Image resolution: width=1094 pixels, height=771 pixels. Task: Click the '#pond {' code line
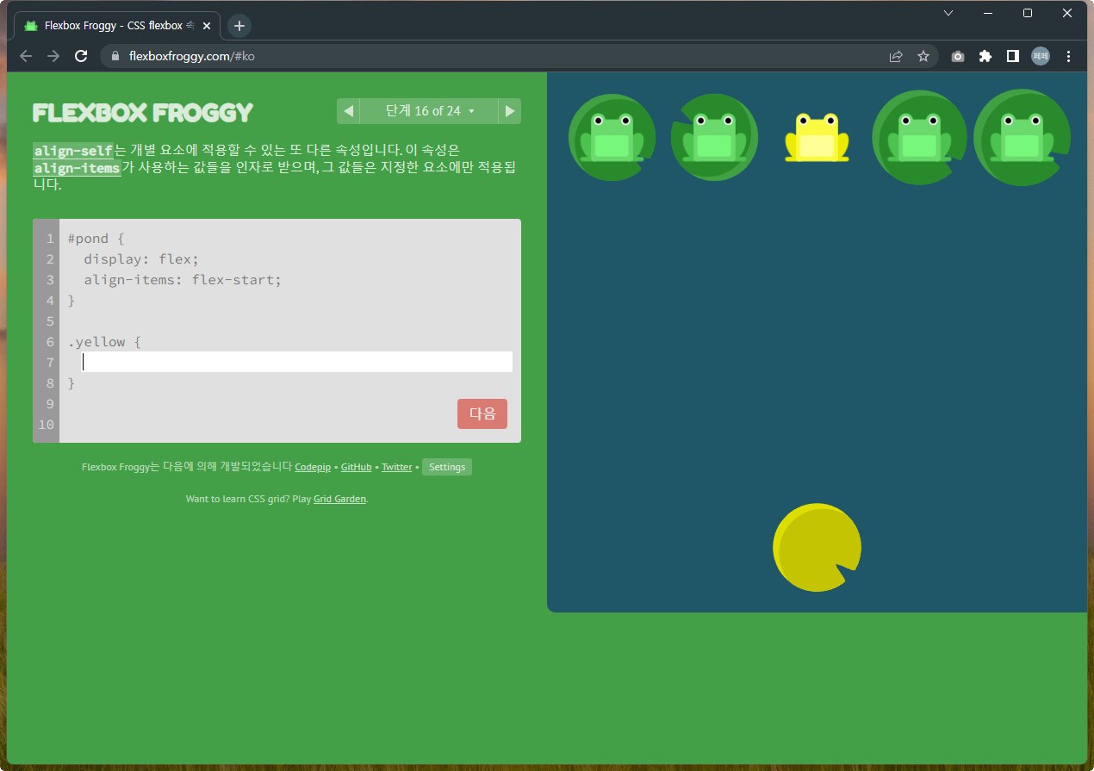click(96, 239)
